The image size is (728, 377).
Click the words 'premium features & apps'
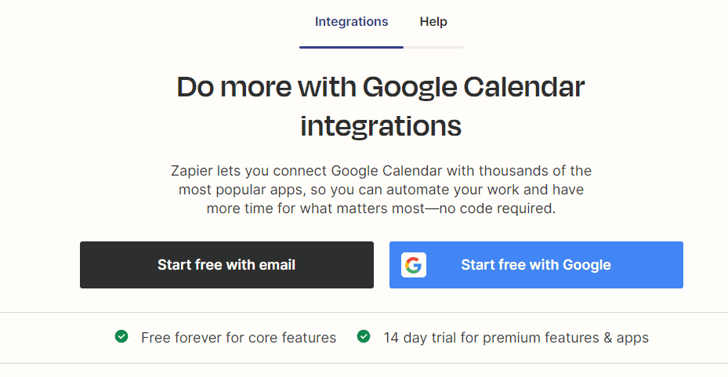point(566,338)
